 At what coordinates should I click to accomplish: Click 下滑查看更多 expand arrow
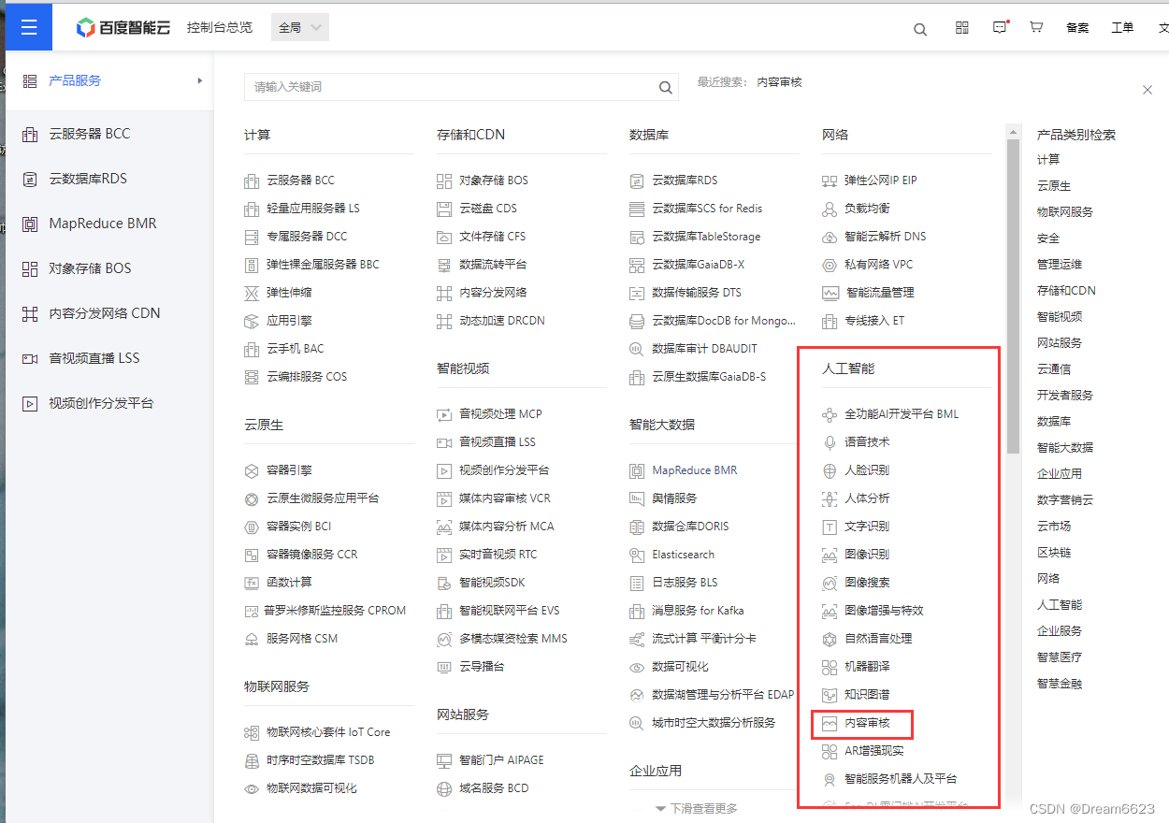(660, 808)
